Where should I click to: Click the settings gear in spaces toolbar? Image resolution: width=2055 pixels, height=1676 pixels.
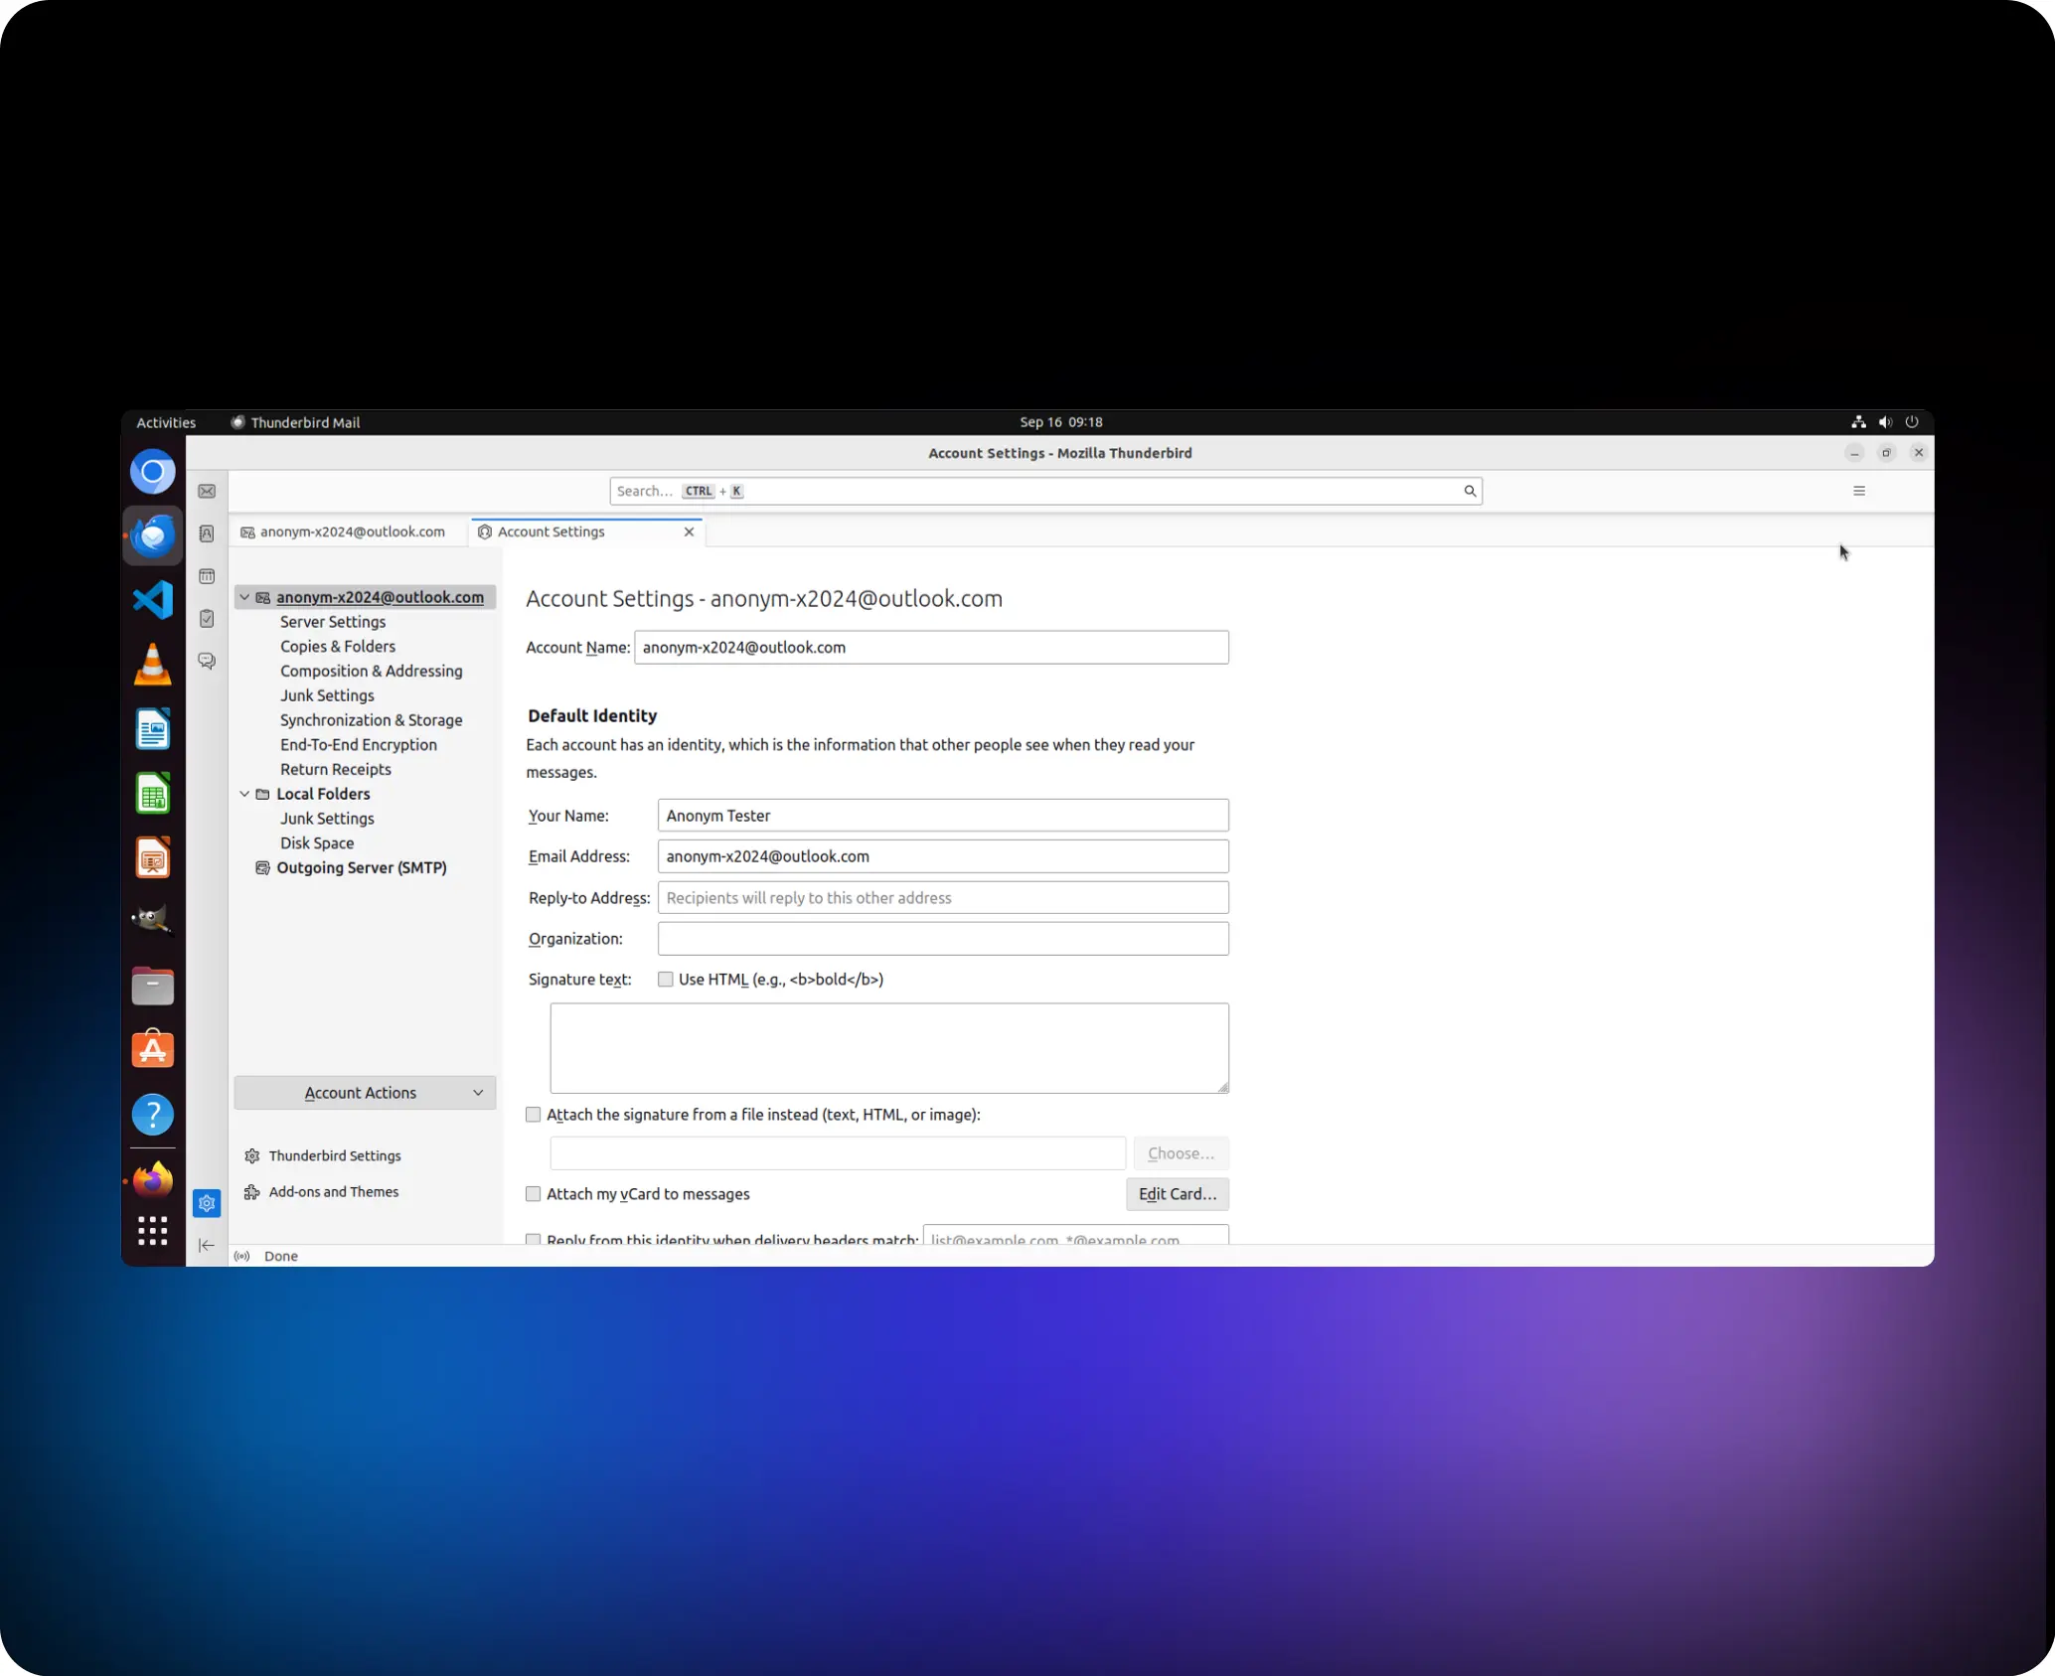(x=207, y=1203)
